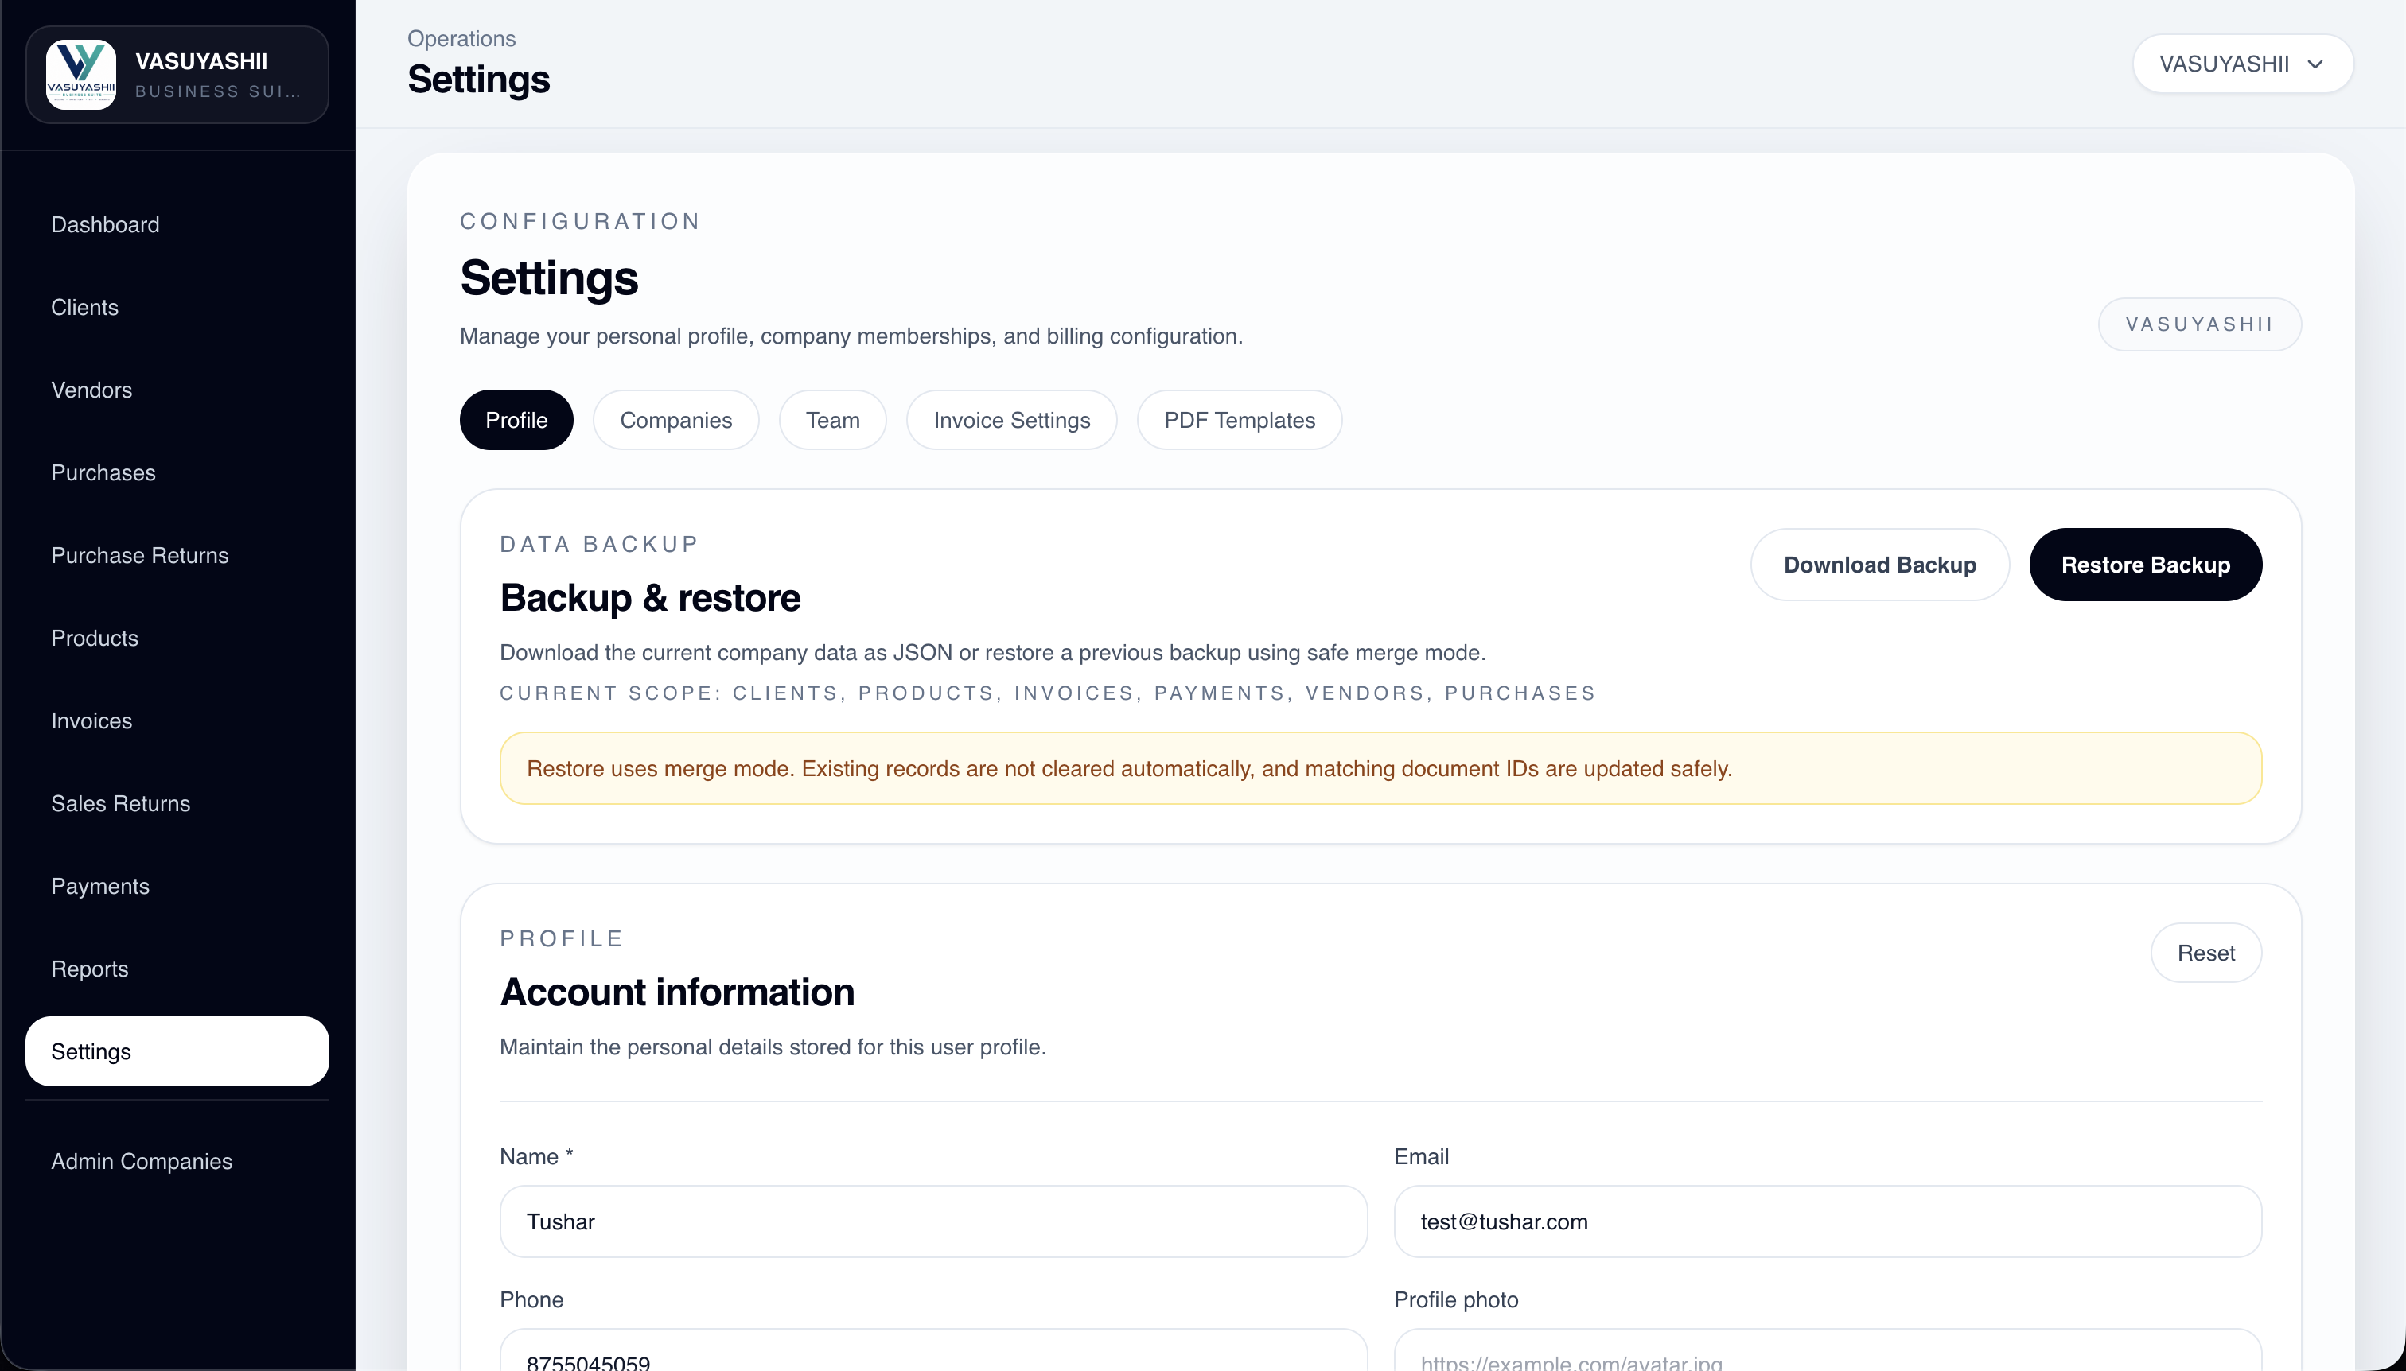
Task: Click the 'Maintain the personal details' description
Action: (773, 1047)
